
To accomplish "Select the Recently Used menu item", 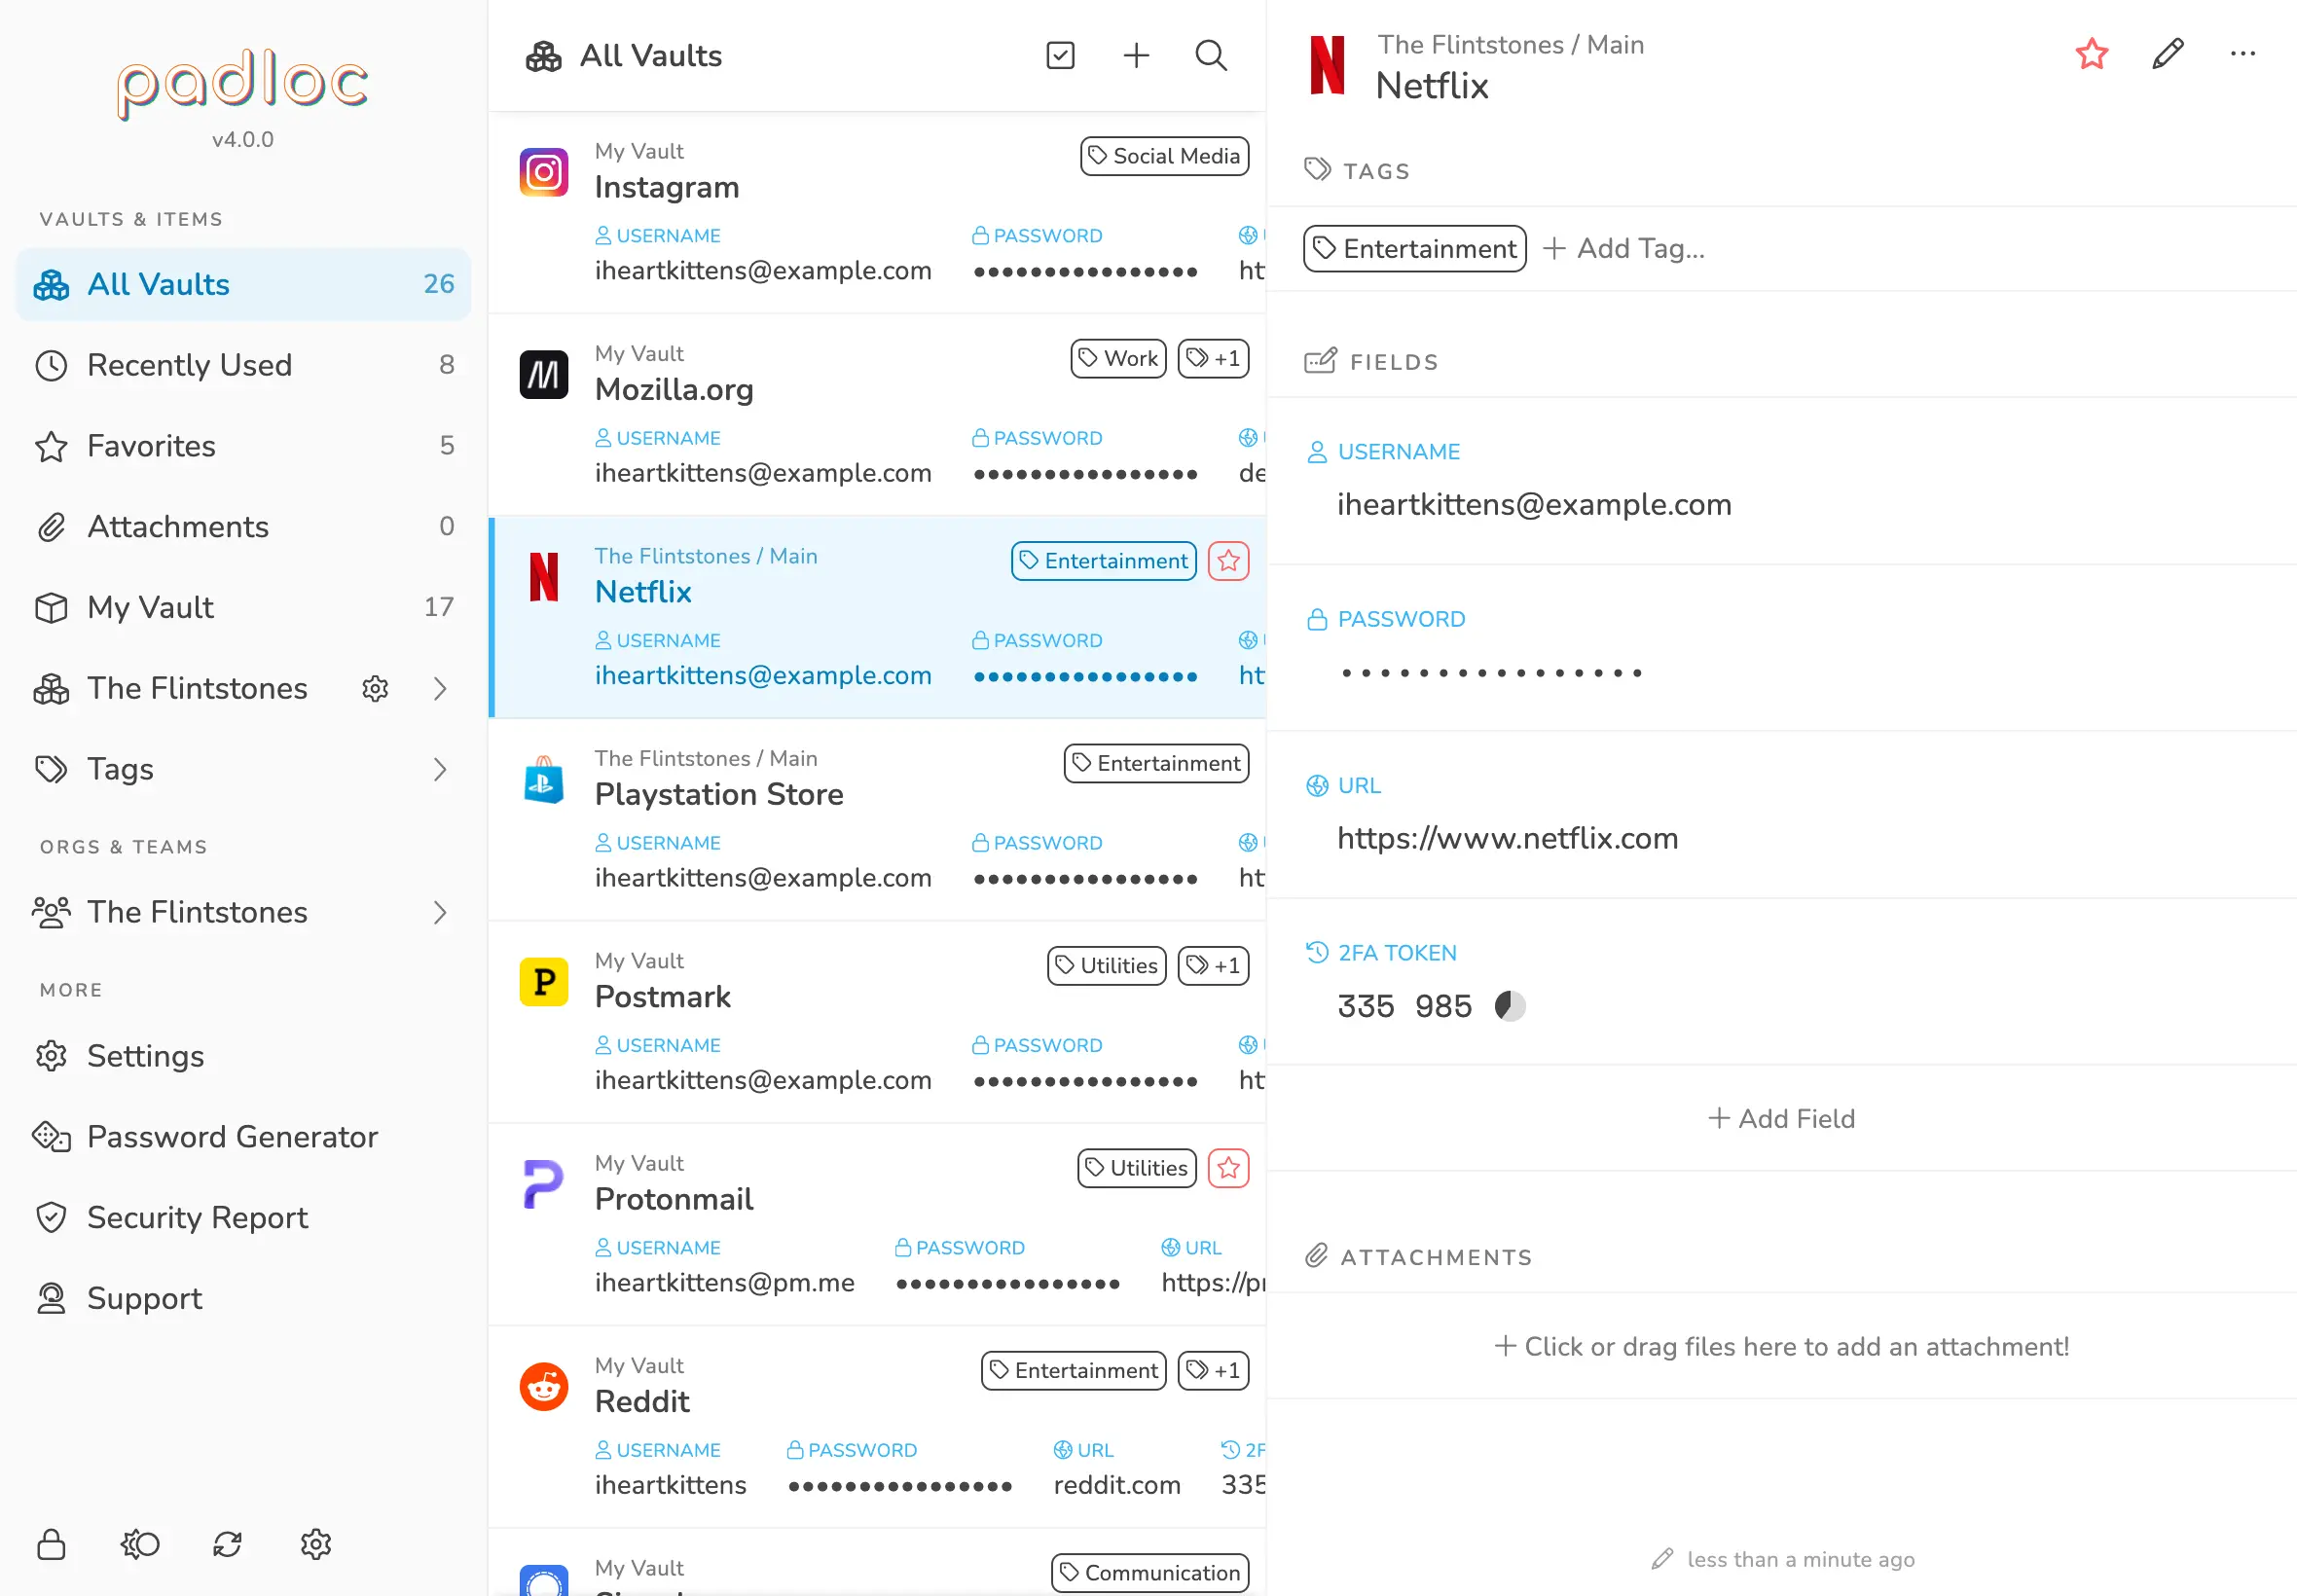I will (x=189, y=366).
